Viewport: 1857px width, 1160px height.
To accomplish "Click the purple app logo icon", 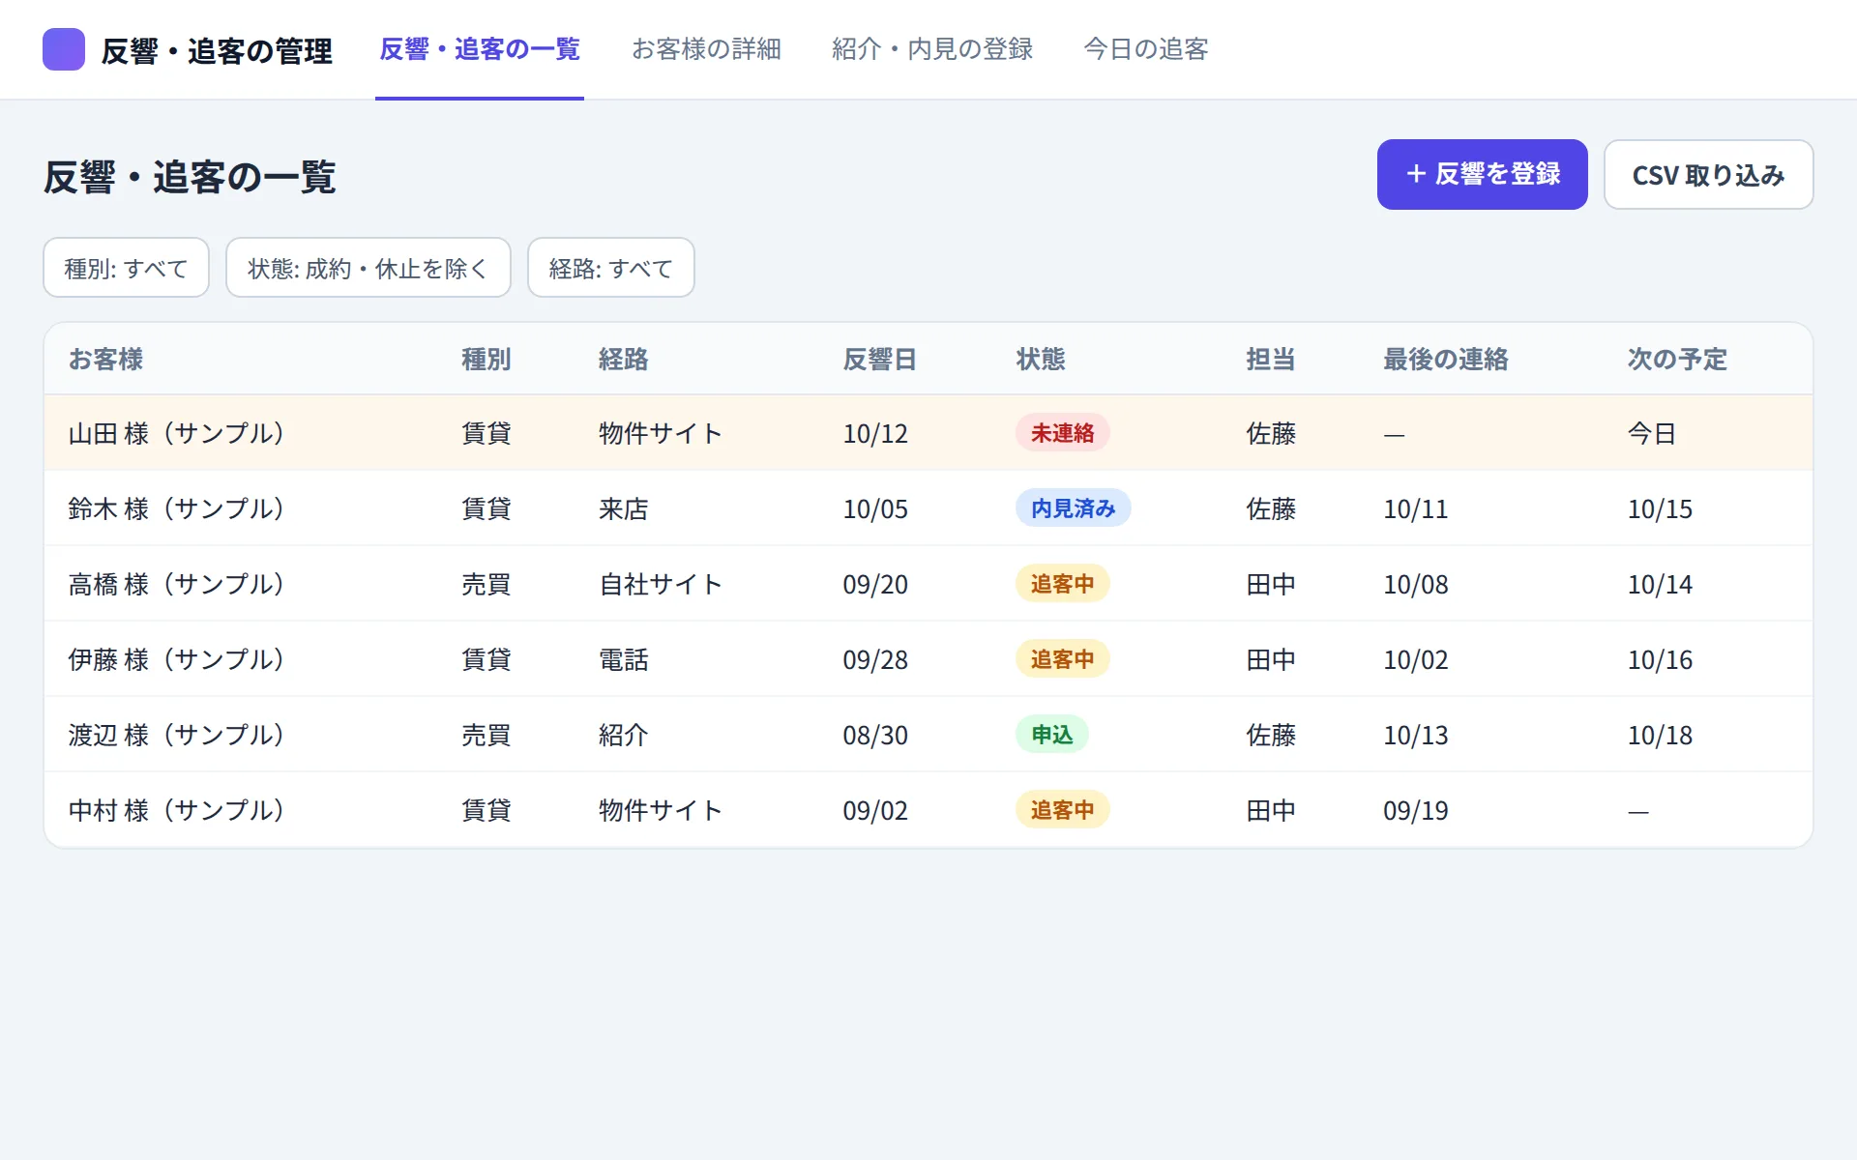I will (x=64, y=49).
